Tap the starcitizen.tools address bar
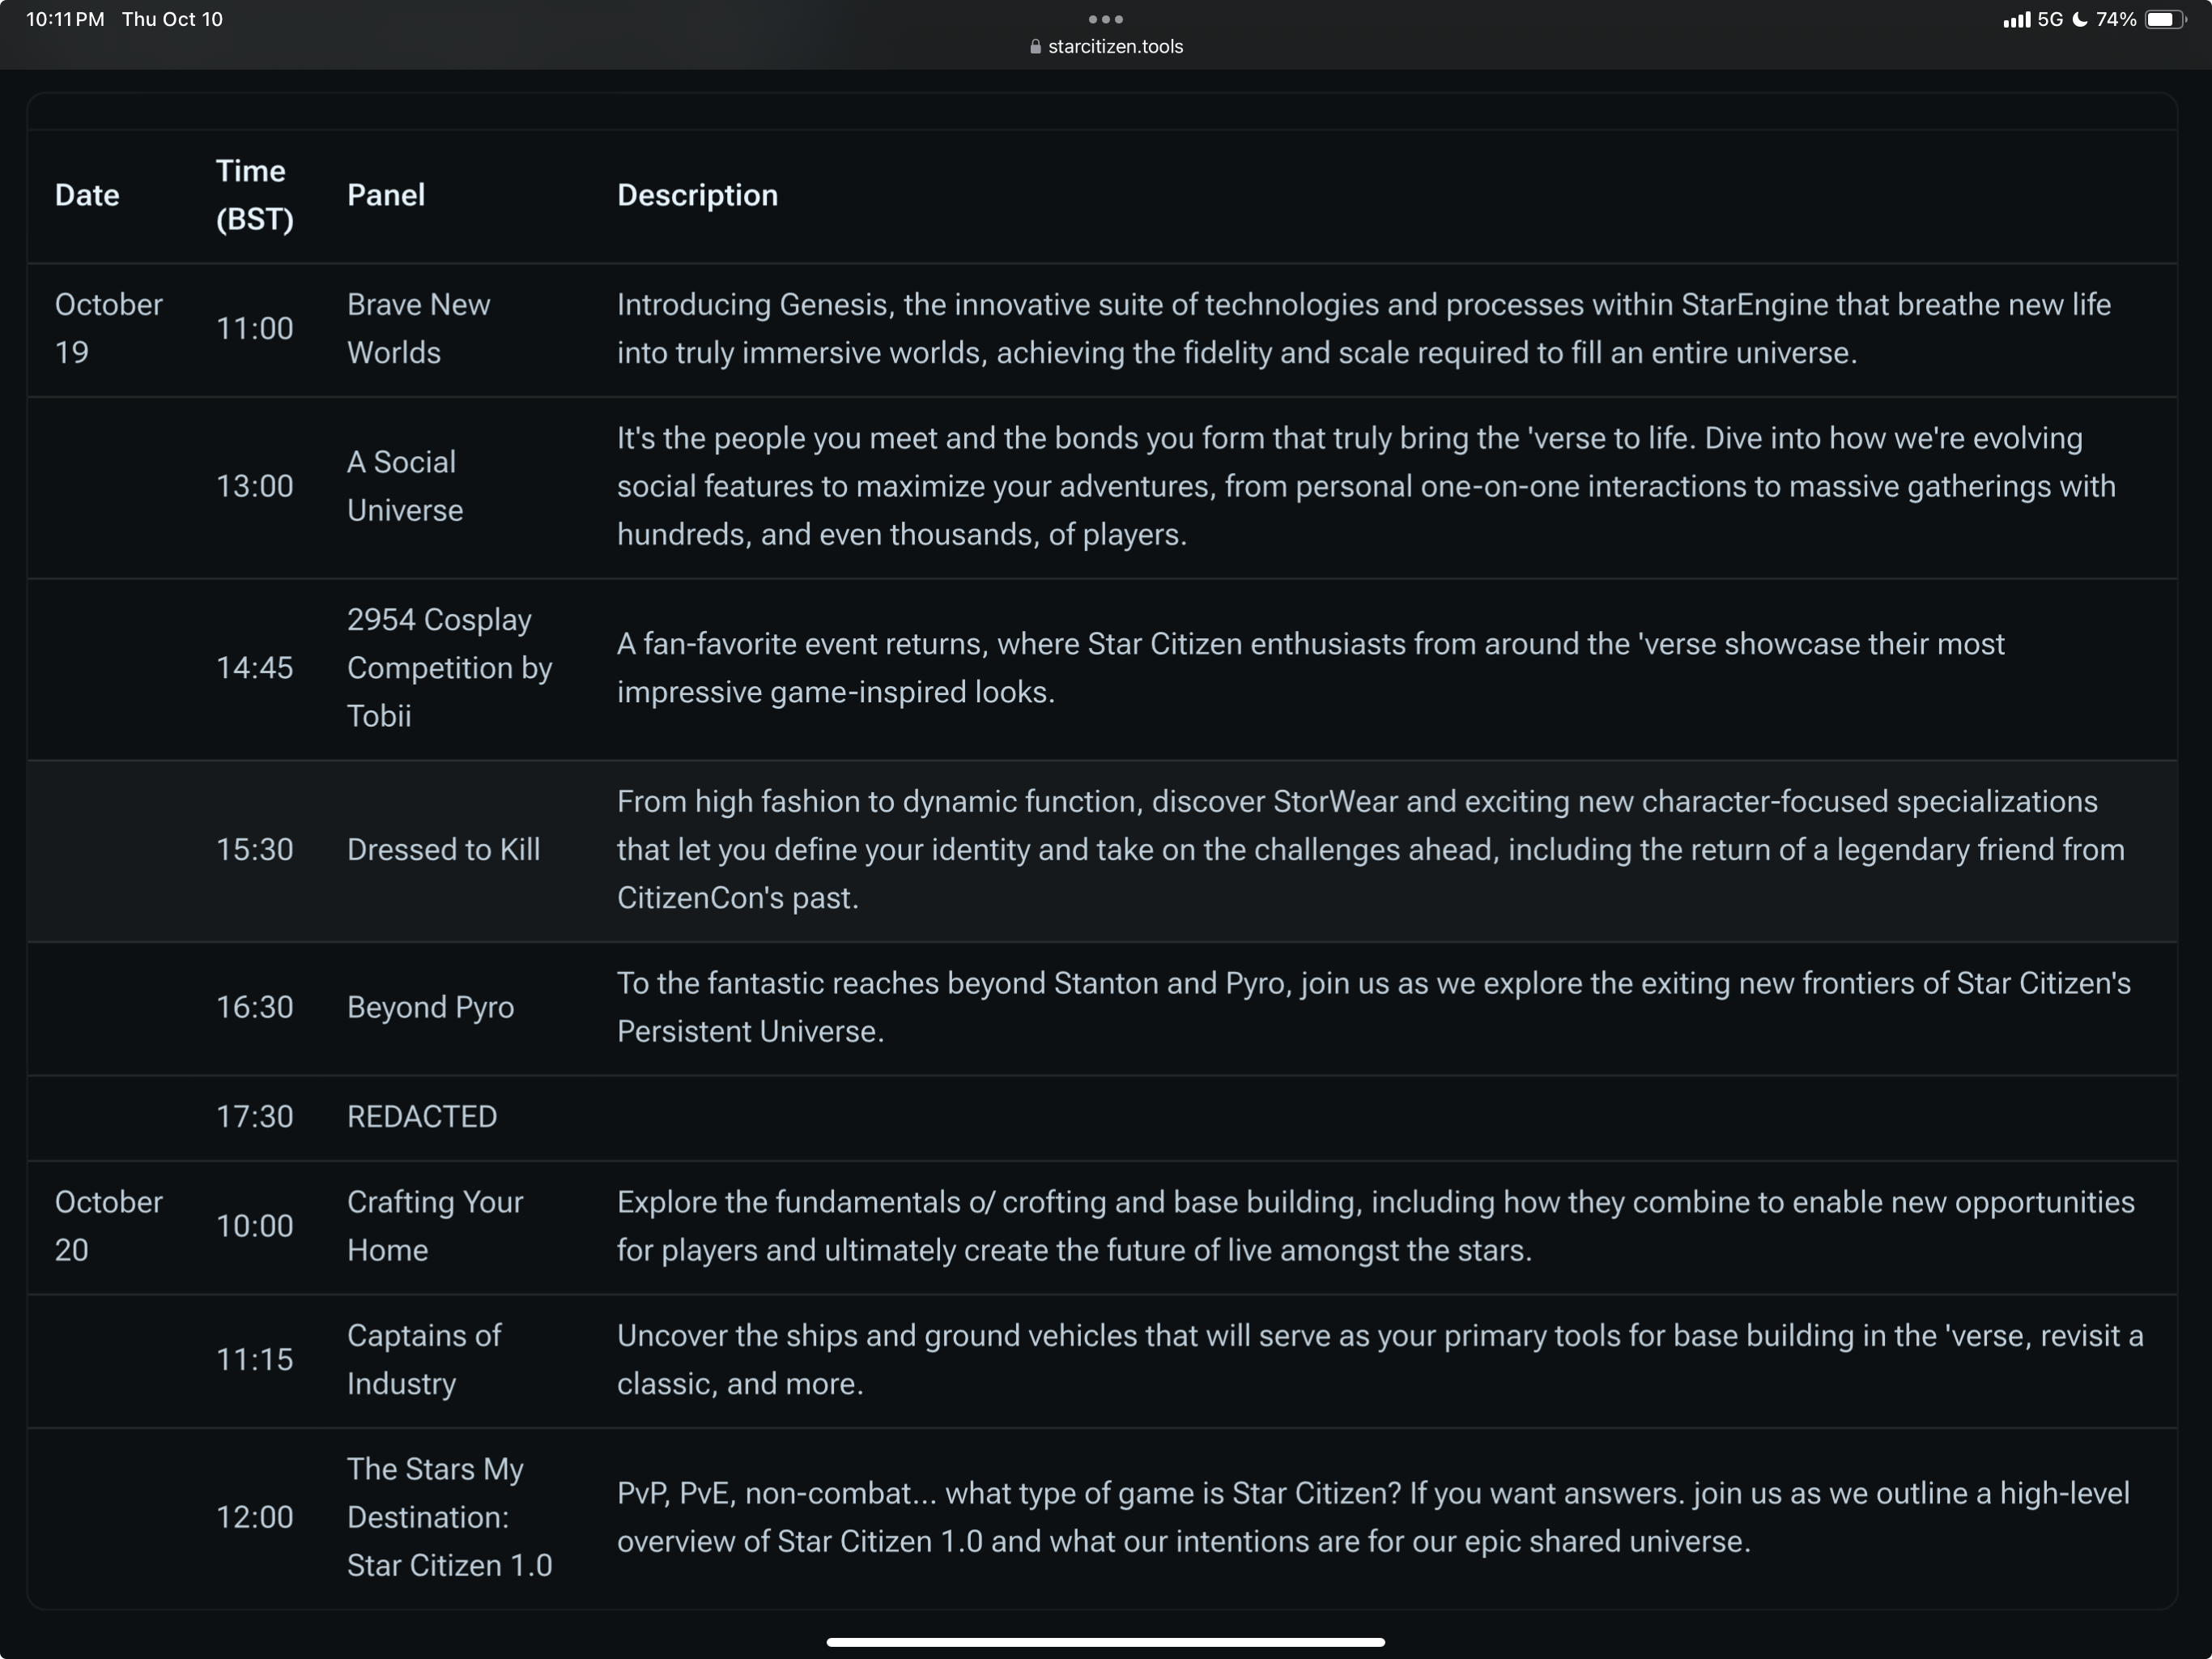 point(1114,47)
